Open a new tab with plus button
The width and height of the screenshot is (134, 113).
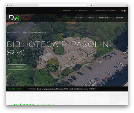[x=127, y=6]
